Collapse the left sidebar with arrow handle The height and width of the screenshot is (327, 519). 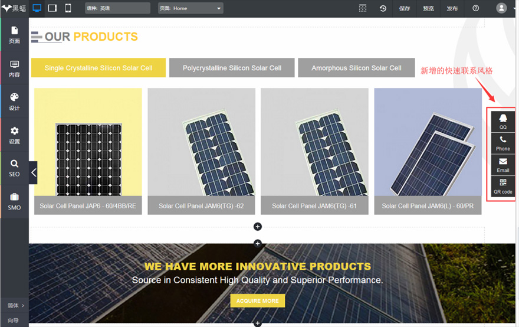(x=33, y=172)
